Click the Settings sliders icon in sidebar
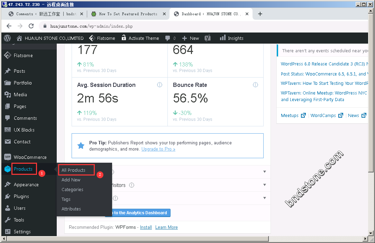This screenshot has width=375, height=243. [8, 232]
